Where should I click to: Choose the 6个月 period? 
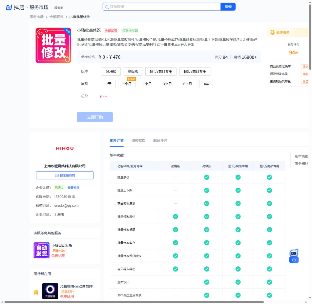click(x=188, y=84)
